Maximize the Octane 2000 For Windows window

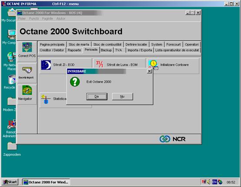click(193, 13)
